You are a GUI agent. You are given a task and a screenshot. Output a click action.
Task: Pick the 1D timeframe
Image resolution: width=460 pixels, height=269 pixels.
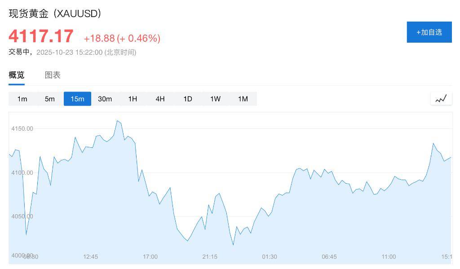(x=188, y=99)
